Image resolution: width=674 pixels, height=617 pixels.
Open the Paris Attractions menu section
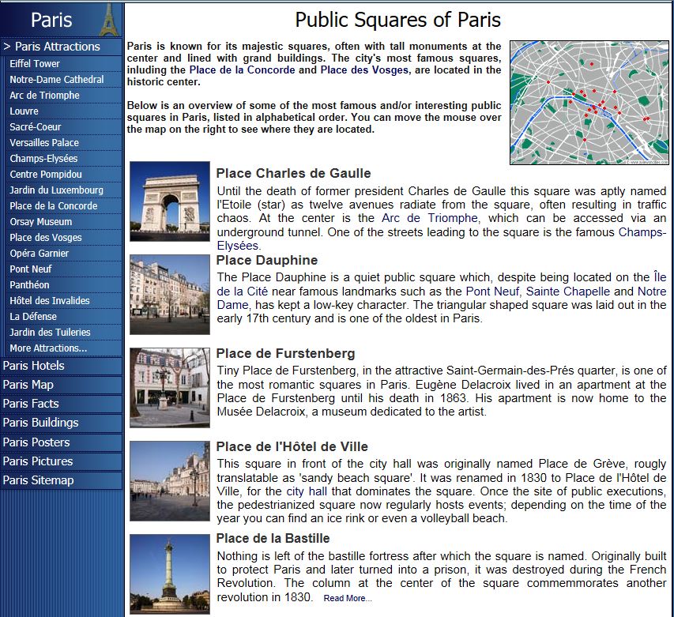pos(62,47)
